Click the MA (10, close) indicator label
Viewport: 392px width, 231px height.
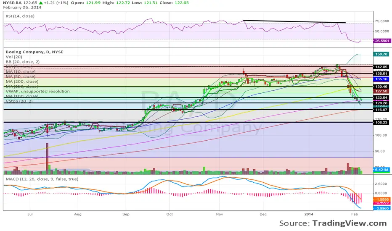20,72
